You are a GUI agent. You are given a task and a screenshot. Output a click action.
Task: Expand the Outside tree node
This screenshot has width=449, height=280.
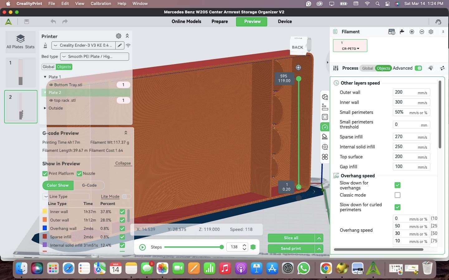click(x=45, y=108)
